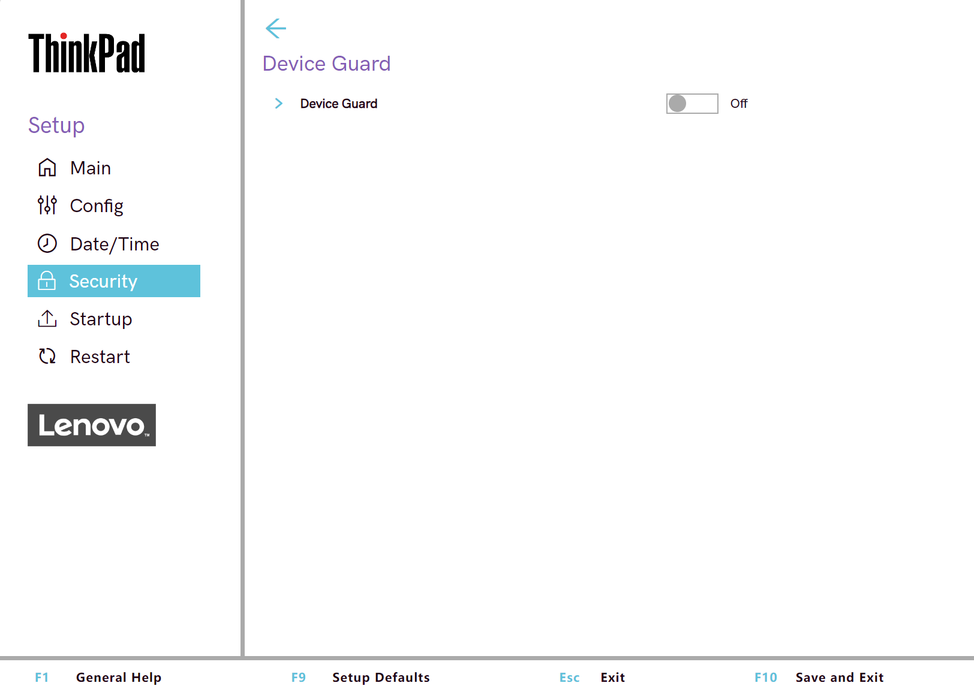This screenshot has width=974, height=692.
Task: Click the ThinkPad logo at top left
Action: point(87,53)
